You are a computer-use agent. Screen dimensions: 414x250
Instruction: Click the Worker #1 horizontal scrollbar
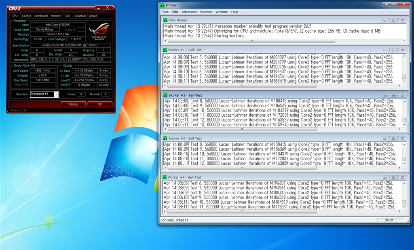[x=282, y=86]
